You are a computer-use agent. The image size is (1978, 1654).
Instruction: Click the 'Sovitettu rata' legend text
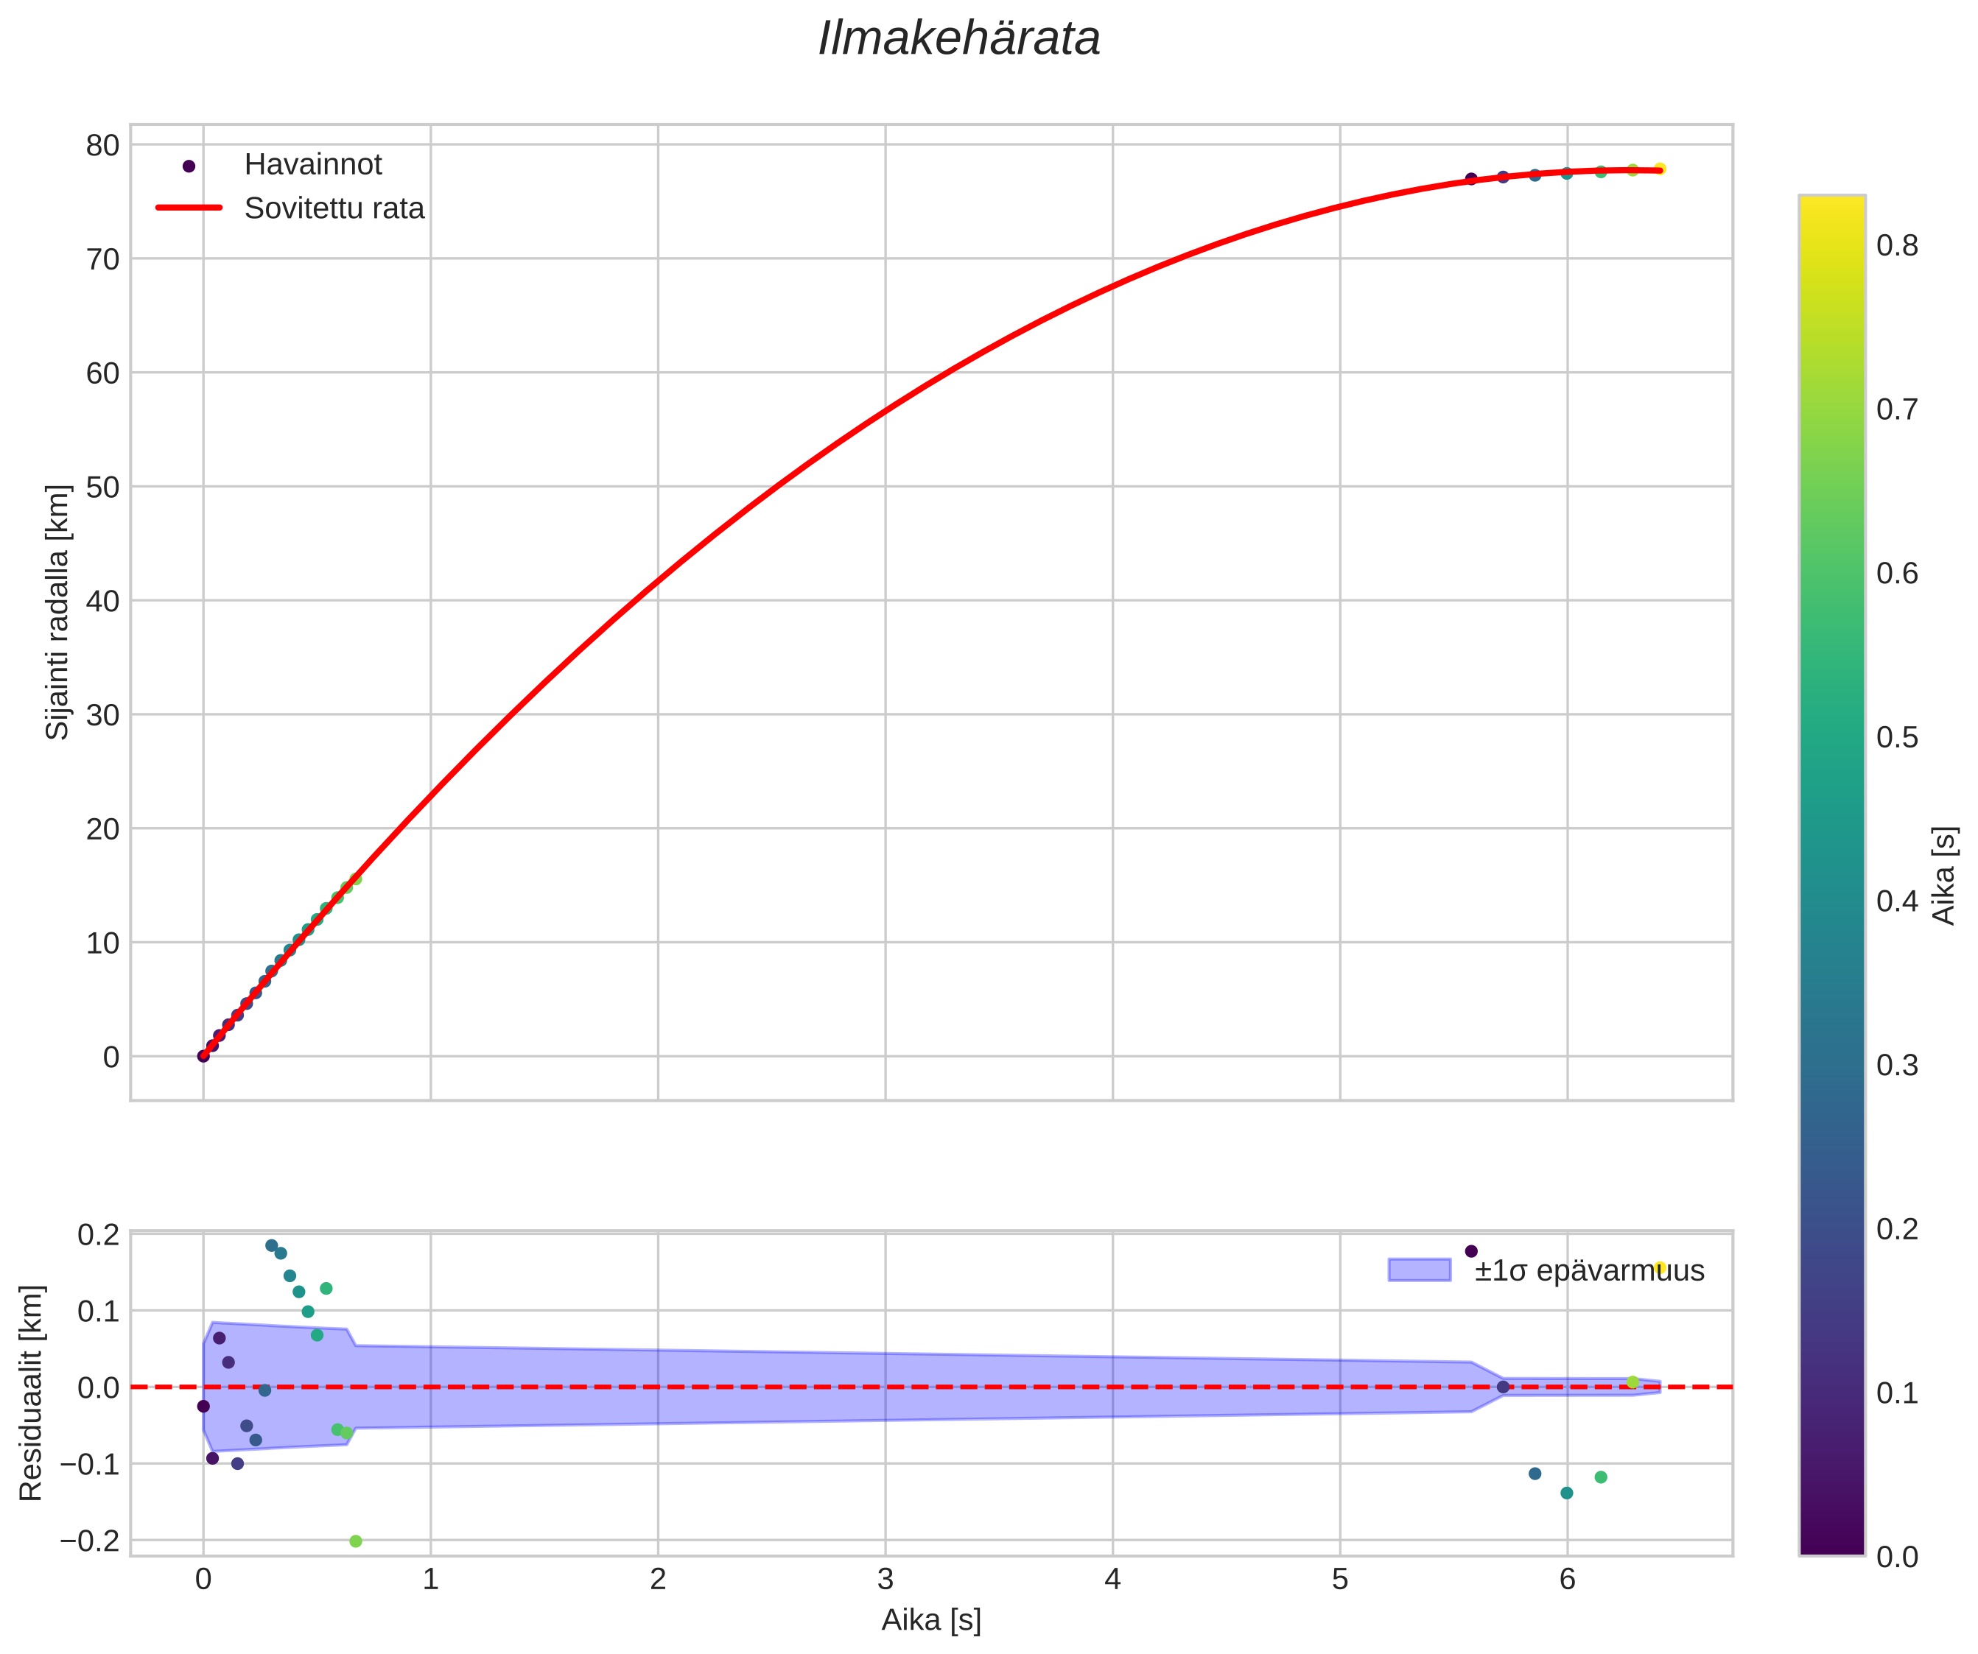(334, 208)
